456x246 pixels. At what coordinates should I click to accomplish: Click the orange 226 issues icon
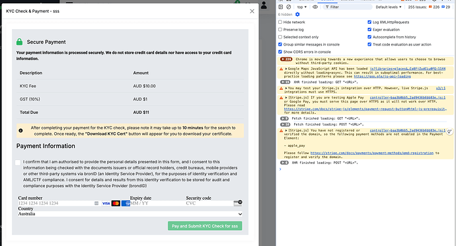click(430, 7)
